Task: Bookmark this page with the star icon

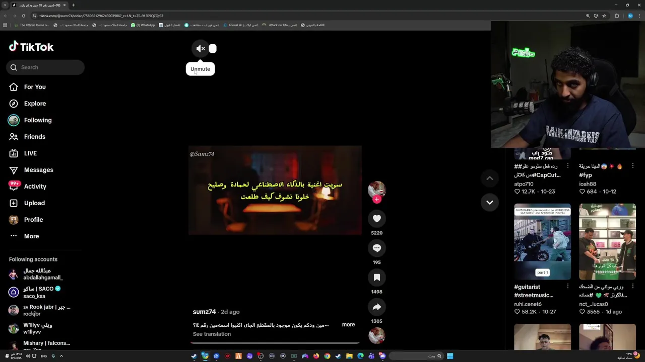Action: point(604,16)
